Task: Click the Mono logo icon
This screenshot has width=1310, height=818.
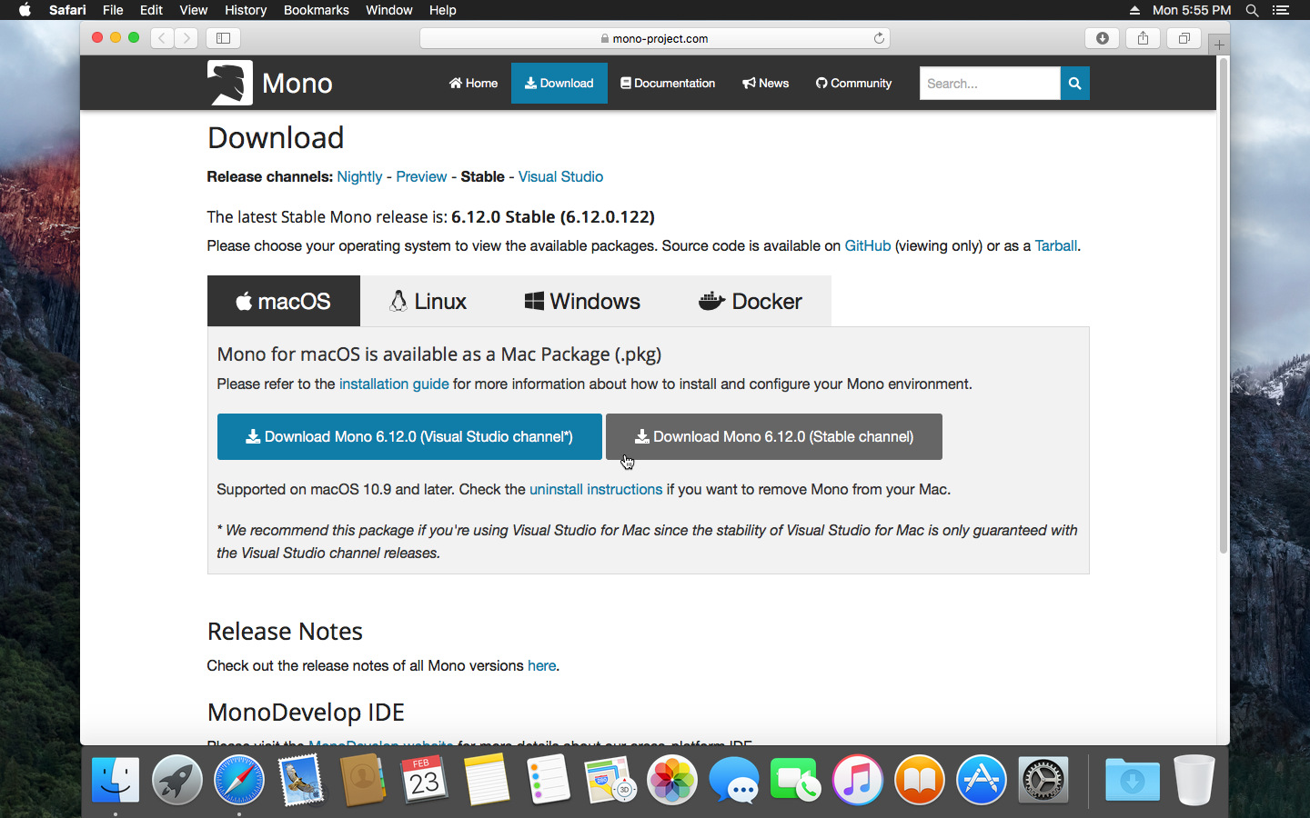Action: [229, 83]
